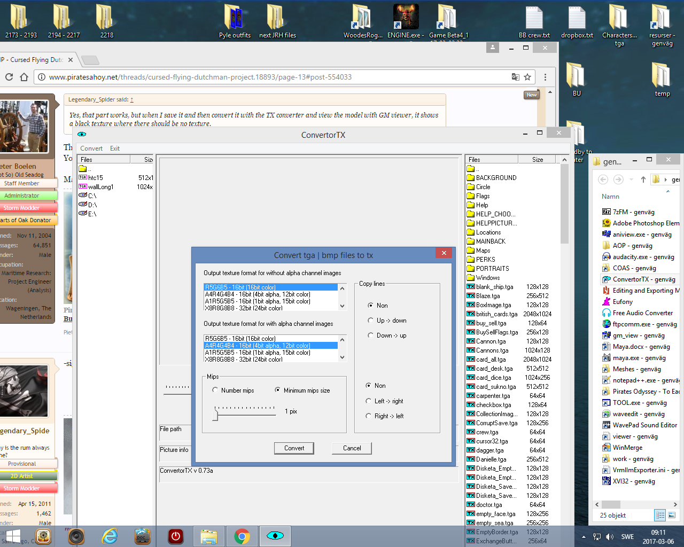Sort Explorer list by 'Namn' column header

coord(610,197)
